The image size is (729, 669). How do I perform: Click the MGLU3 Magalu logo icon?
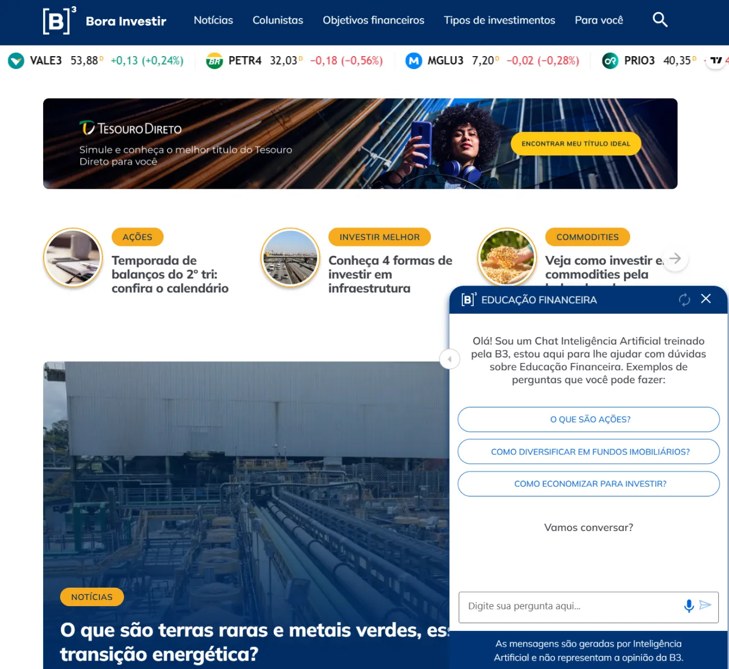(414, 61)
